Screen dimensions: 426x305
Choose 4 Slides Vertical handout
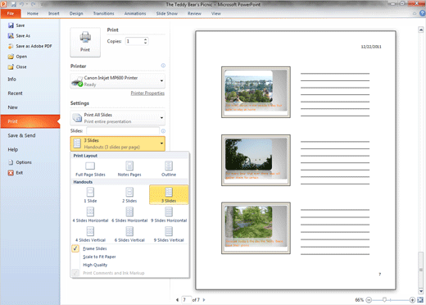[x=90, y=234]
